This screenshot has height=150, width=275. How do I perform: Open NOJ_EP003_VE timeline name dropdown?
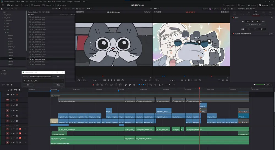point(191,12)
